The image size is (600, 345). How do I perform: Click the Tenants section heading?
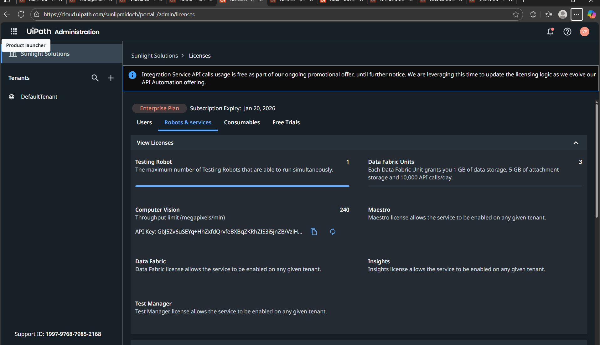19,78
